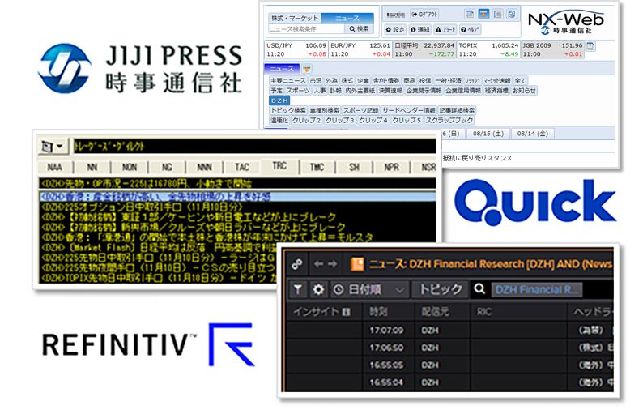
Task: Switch to the TMC tab
Action: (x=317, y=167)
